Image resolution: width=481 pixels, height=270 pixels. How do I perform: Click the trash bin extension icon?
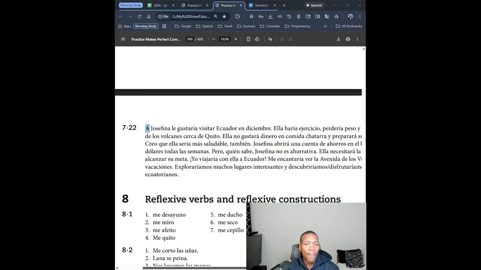pyautogui.click(x=299, y=16)
